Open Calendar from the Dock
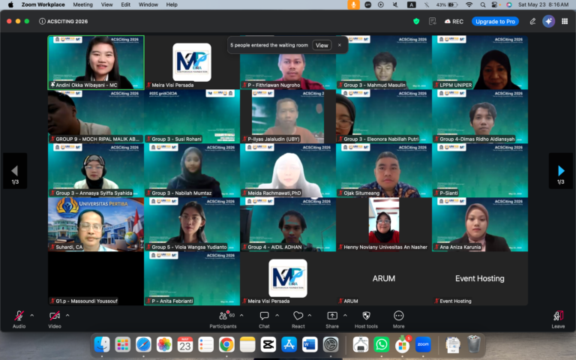The width and height of the screenshot is (576, 360). tap(185, 344)
